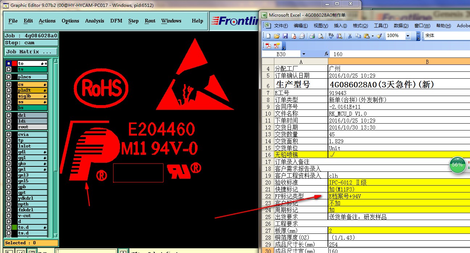Select column B header in Excel

click(399, 62)
